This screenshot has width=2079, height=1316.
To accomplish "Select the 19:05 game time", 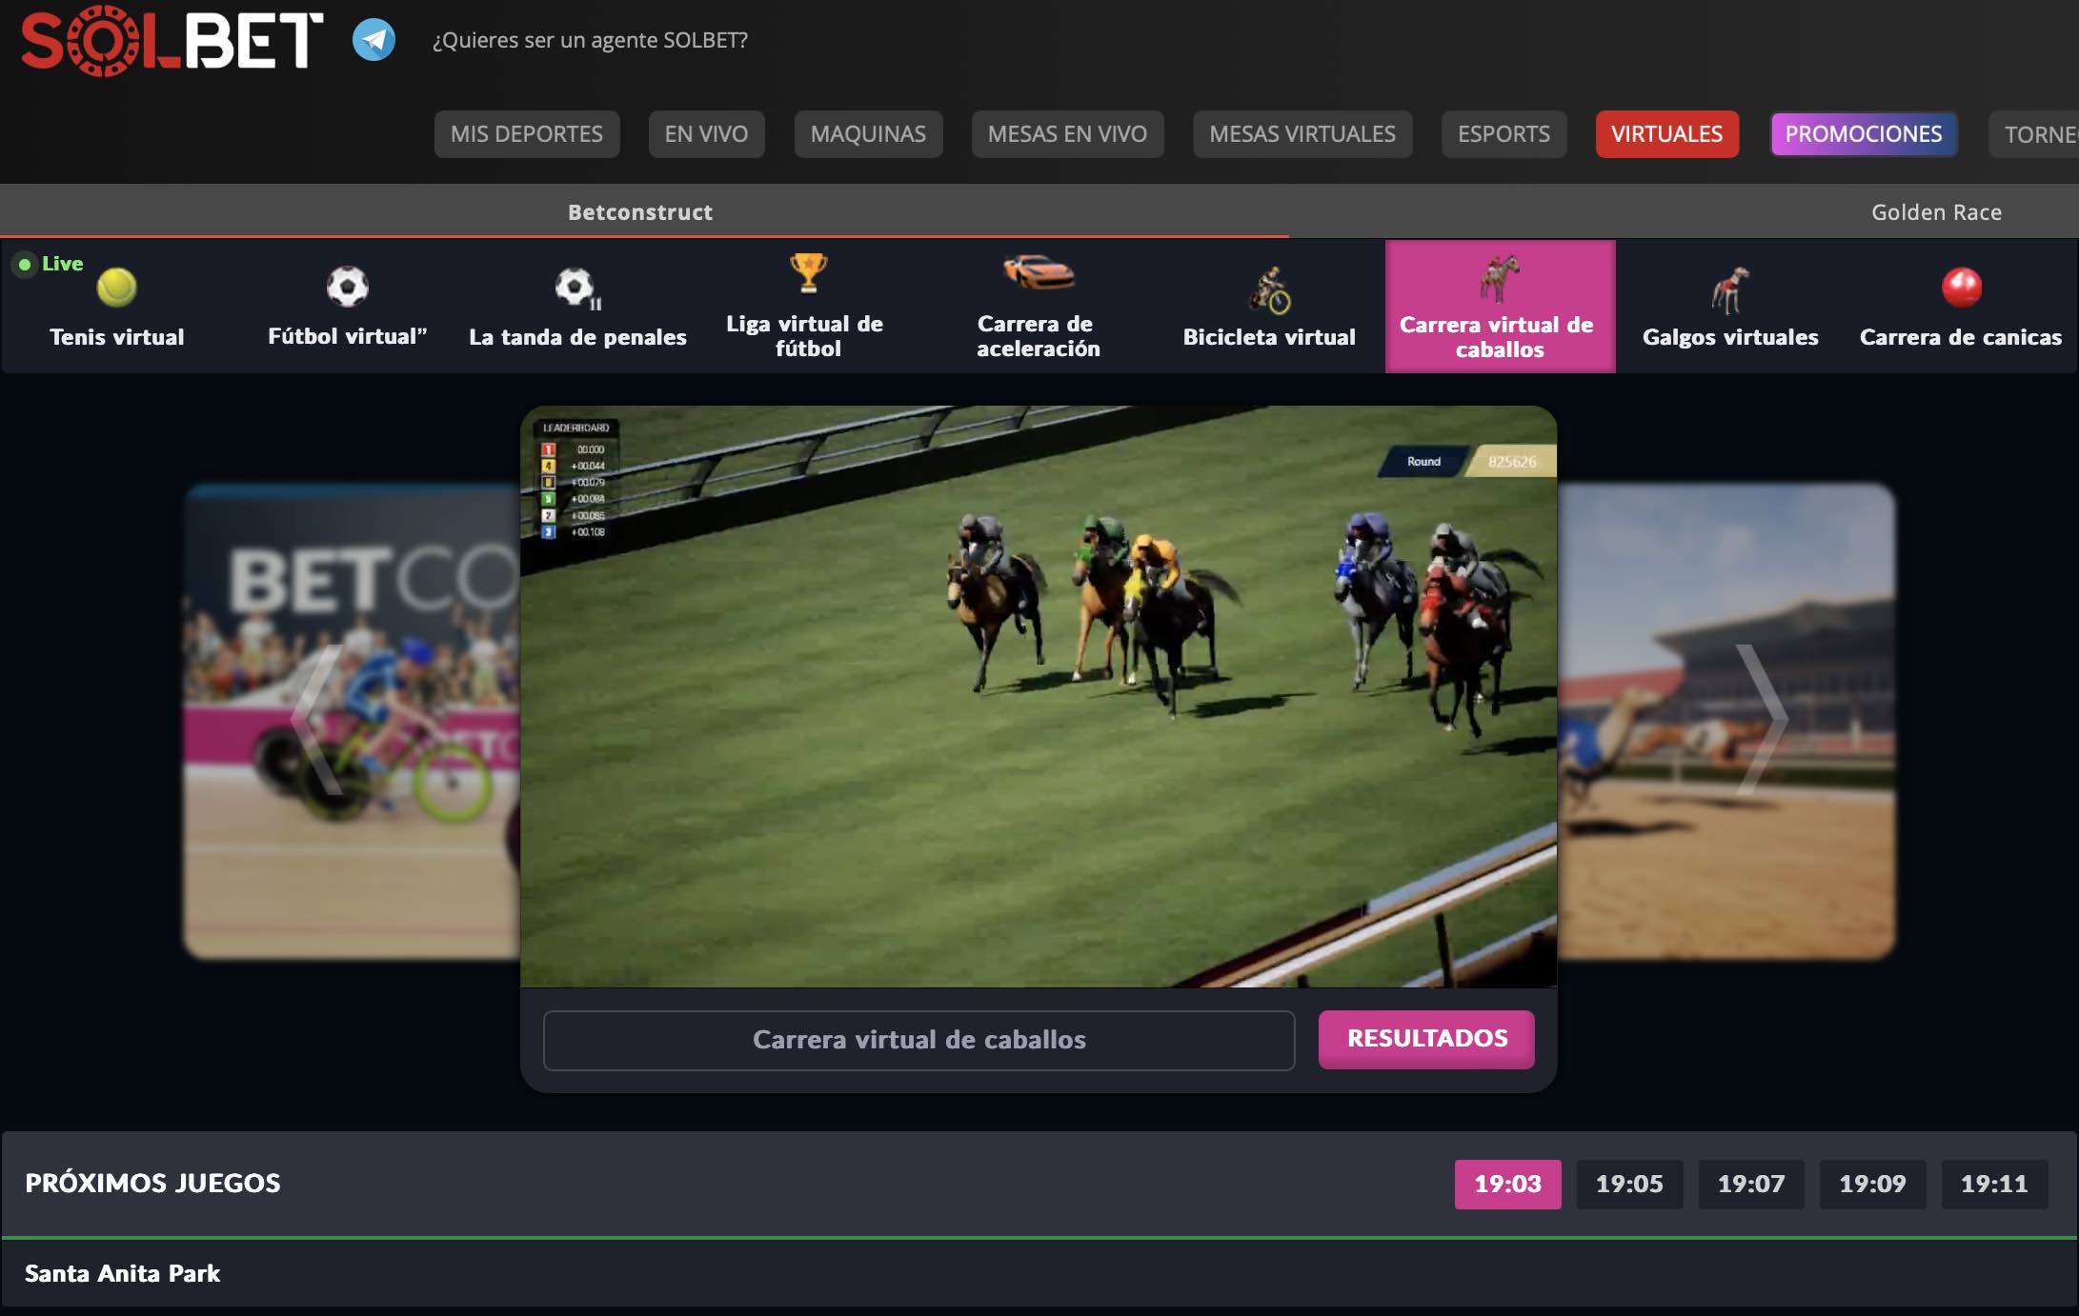I will [x=1629, y=1184].
